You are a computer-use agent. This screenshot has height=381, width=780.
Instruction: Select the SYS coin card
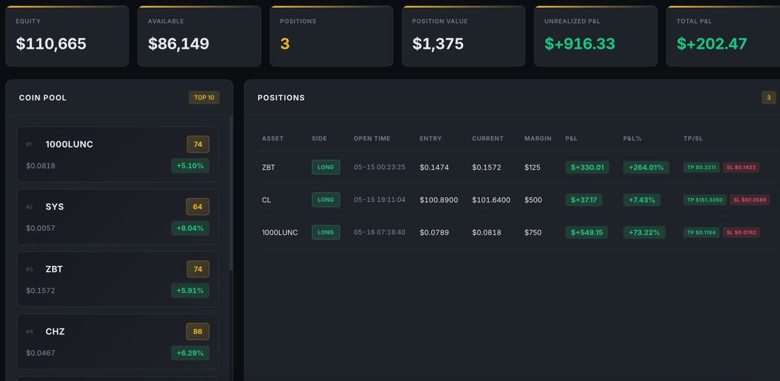coord(118,217)
